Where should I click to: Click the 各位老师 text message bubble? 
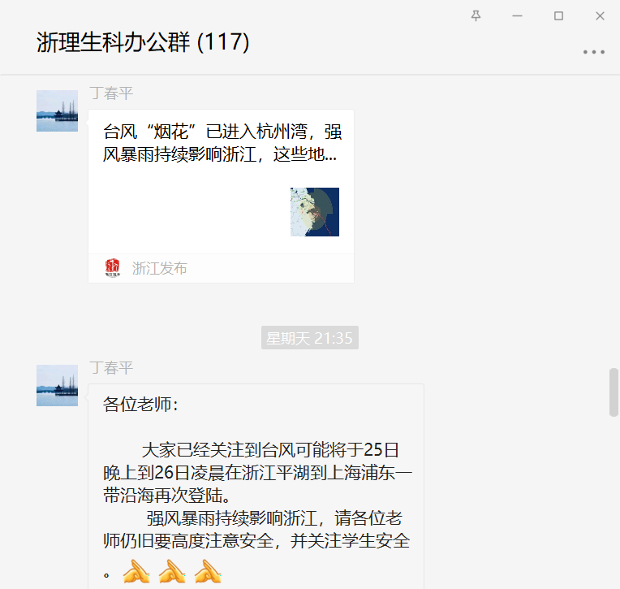click(256, 487)
